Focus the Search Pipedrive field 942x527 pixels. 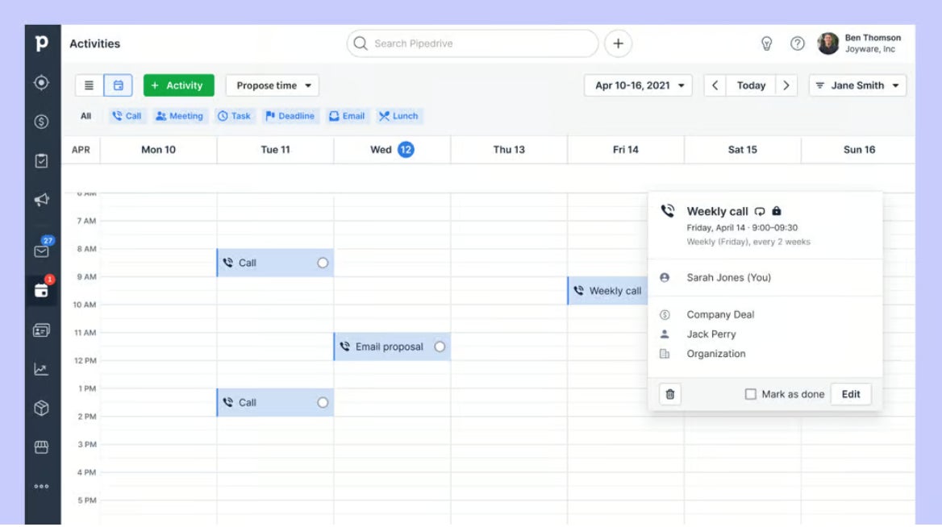click(x=472, y=44)
